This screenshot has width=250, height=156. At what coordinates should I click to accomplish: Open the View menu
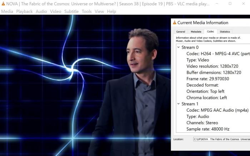[x=99, y=11]
